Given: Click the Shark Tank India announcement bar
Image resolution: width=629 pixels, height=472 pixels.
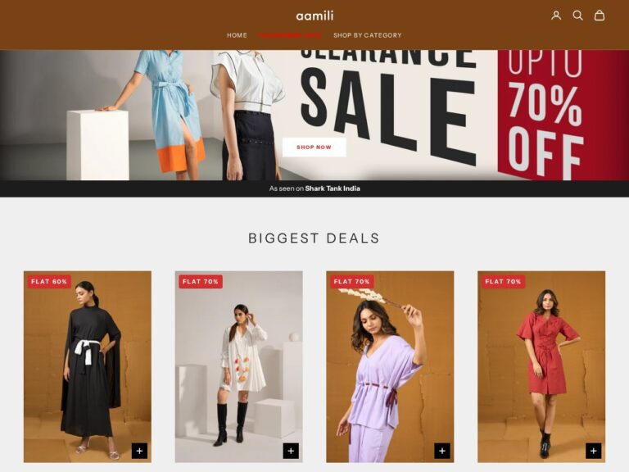Looking at the screenshot, I should point(314,188).
